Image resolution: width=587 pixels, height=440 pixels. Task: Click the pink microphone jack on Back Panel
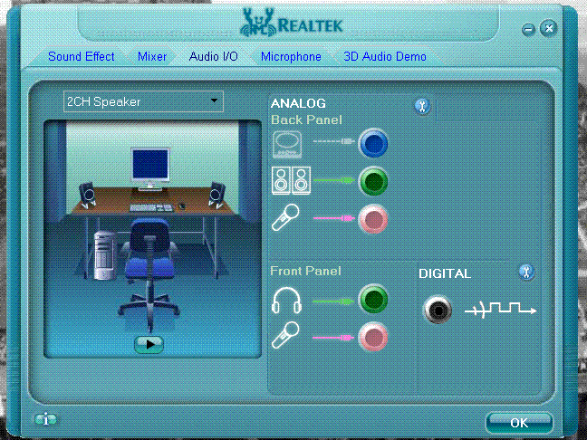373,219
